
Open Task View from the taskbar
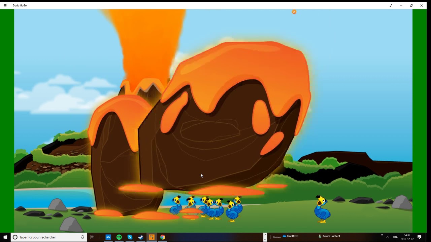pyautogui.click(x=92, y=237)
